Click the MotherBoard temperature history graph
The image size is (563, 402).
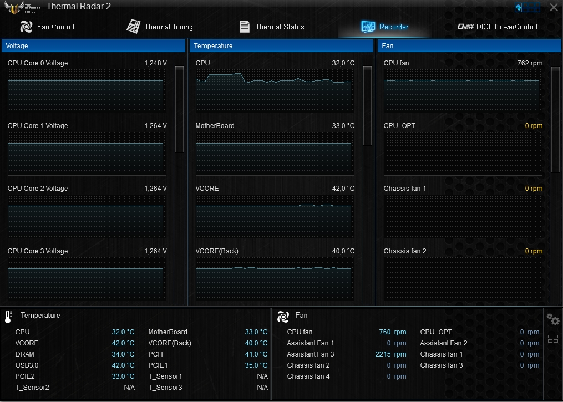(275, 154)
